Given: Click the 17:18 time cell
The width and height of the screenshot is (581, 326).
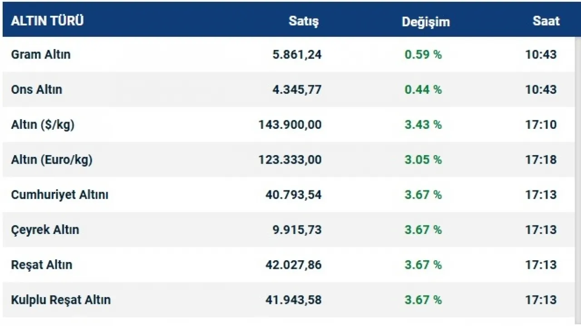Looking at the screenshot, I should (541, 160).
